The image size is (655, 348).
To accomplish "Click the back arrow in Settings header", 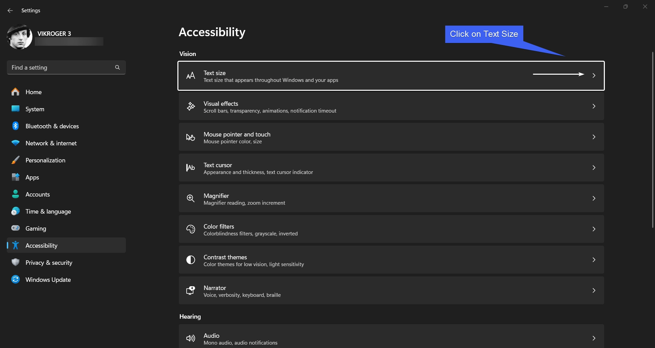I will 10,11.
